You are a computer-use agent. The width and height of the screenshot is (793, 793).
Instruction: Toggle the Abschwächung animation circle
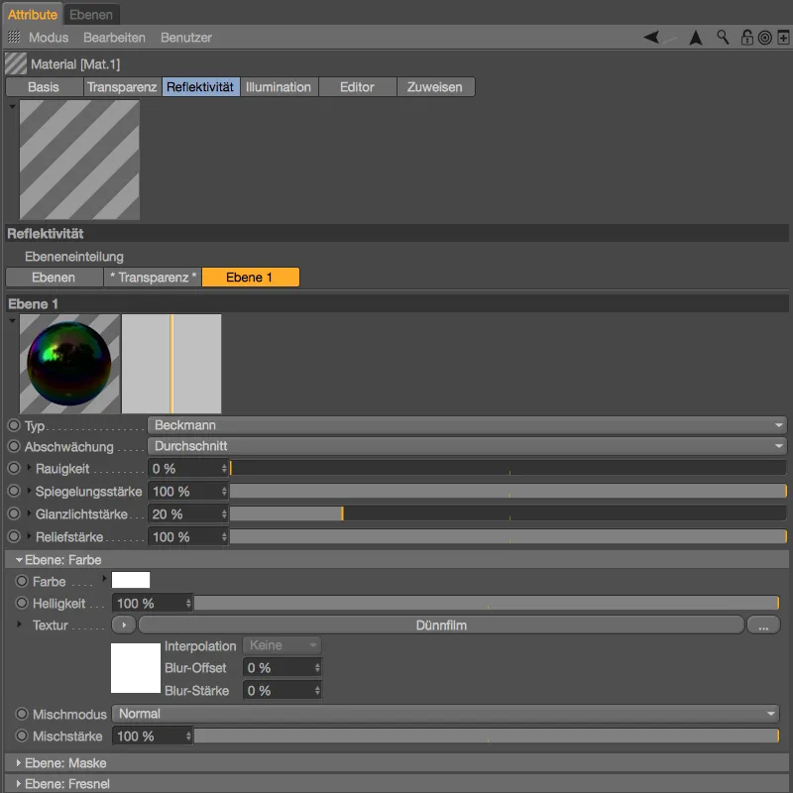click(x=14, y=446)
